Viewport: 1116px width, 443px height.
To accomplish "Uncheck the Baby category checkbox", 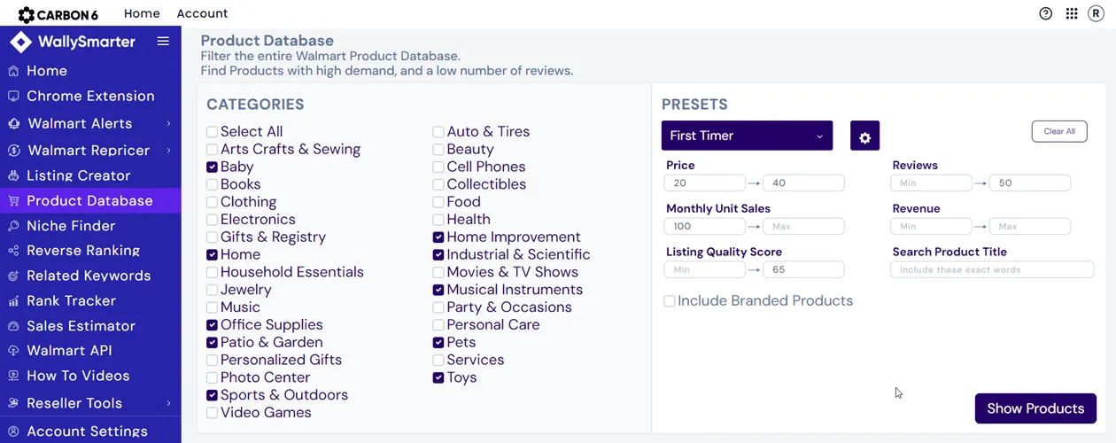I will click(x=212, y=167).
